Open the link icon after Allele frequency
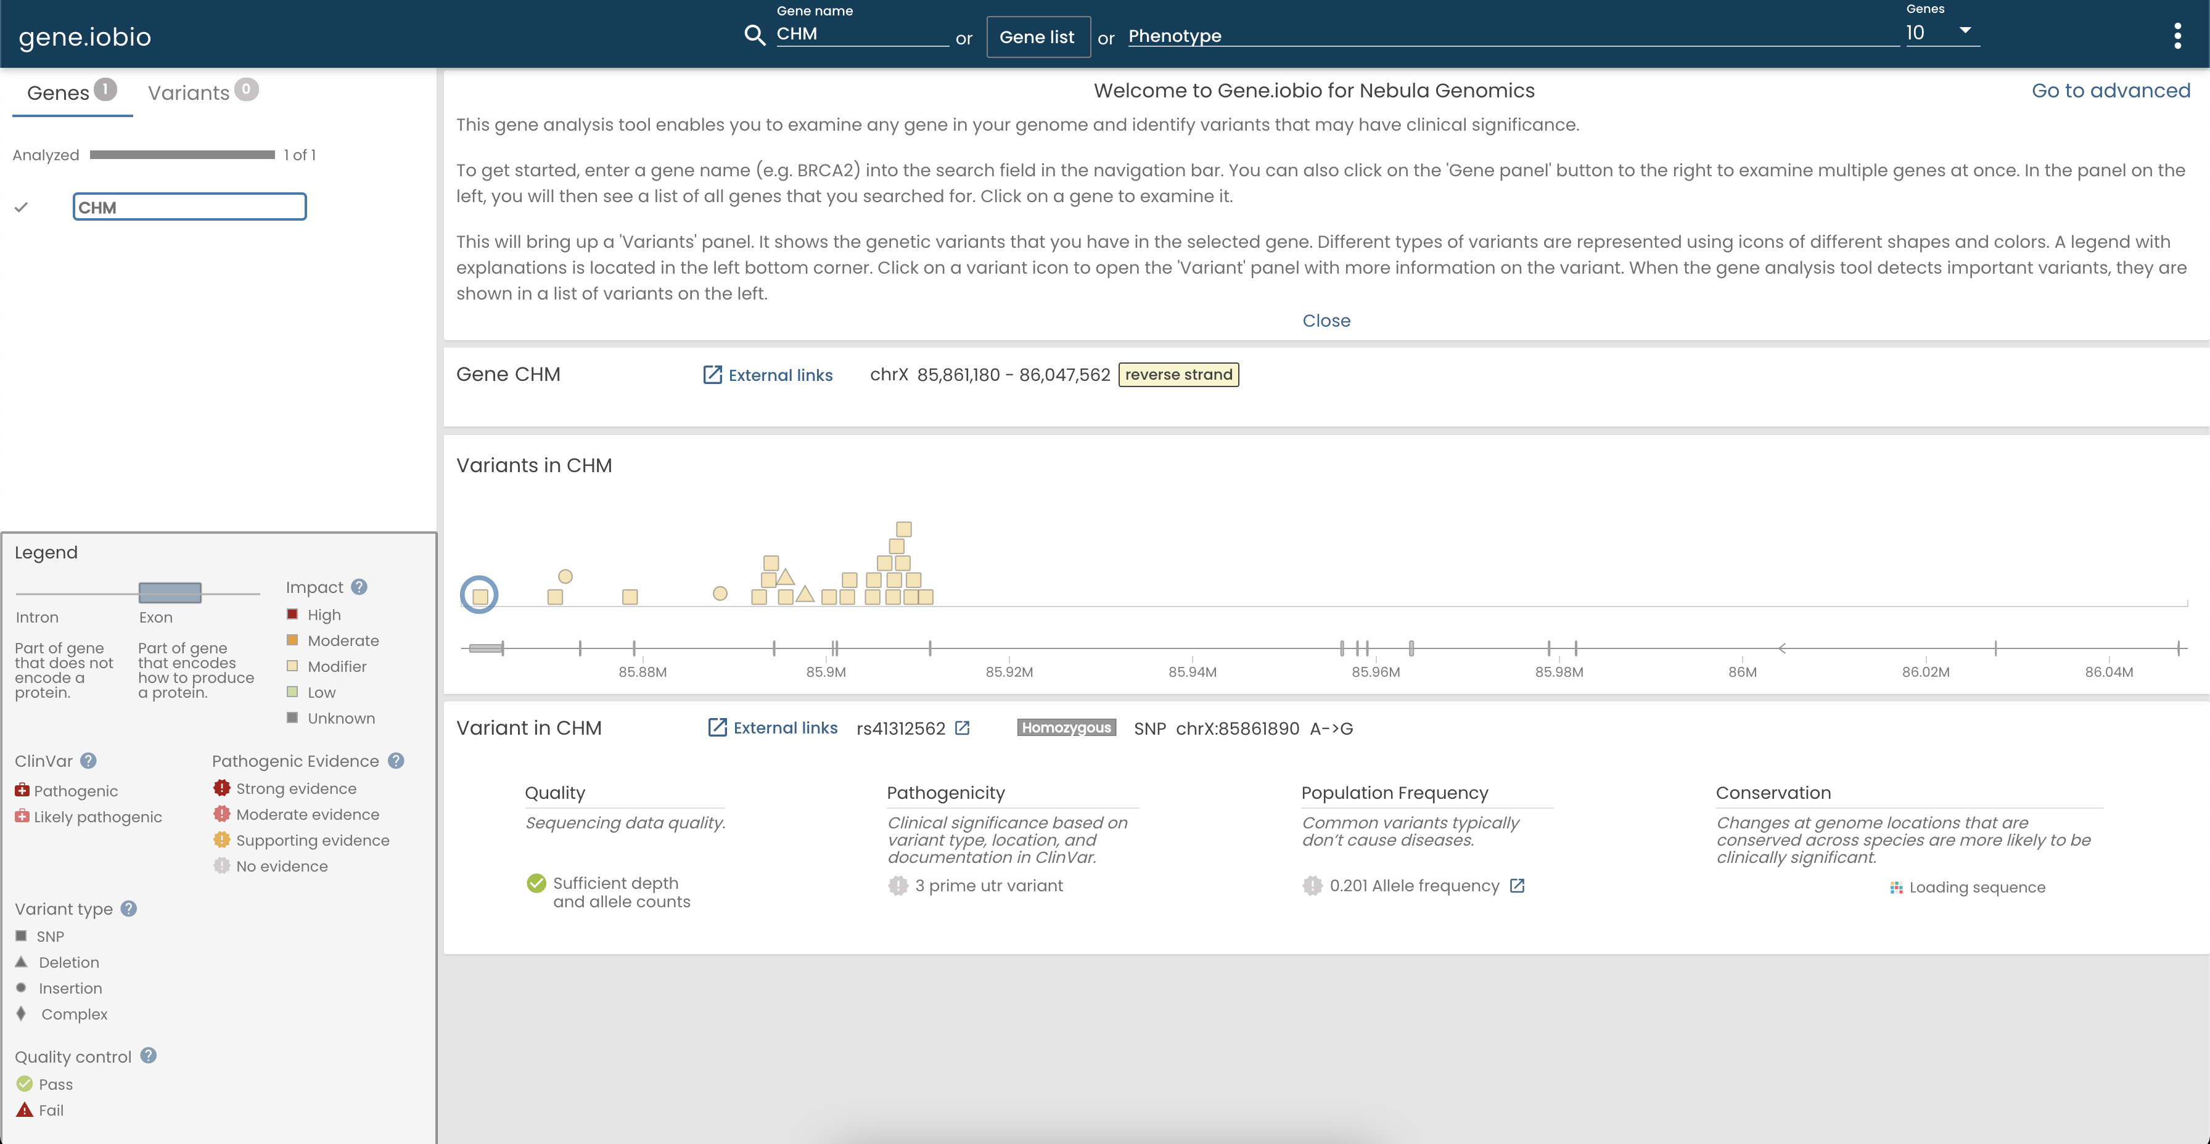Image resolution: width=2210 pixels, height=1144 pixels. [1517, 886]
